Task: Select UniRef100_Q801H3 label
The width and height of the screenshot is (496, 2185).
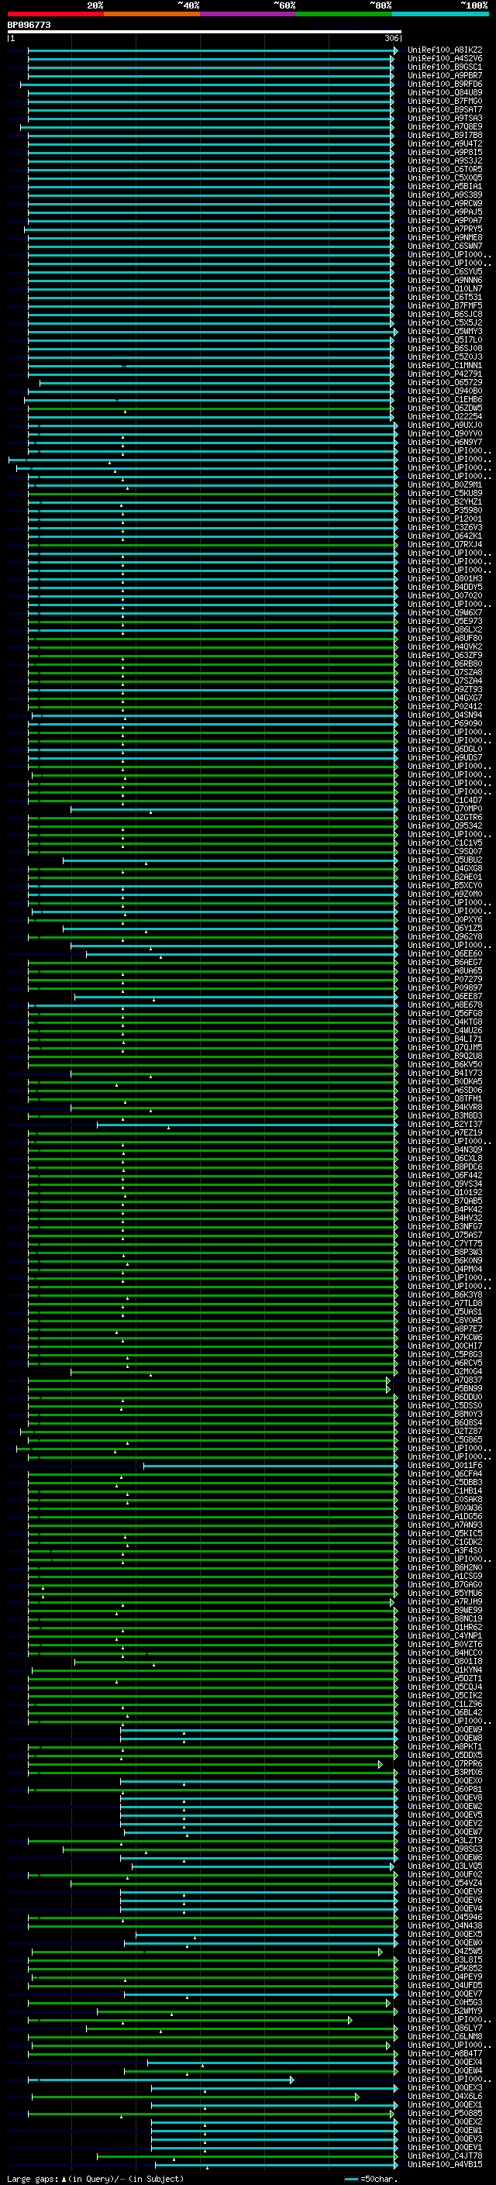Action: [445, 578]
